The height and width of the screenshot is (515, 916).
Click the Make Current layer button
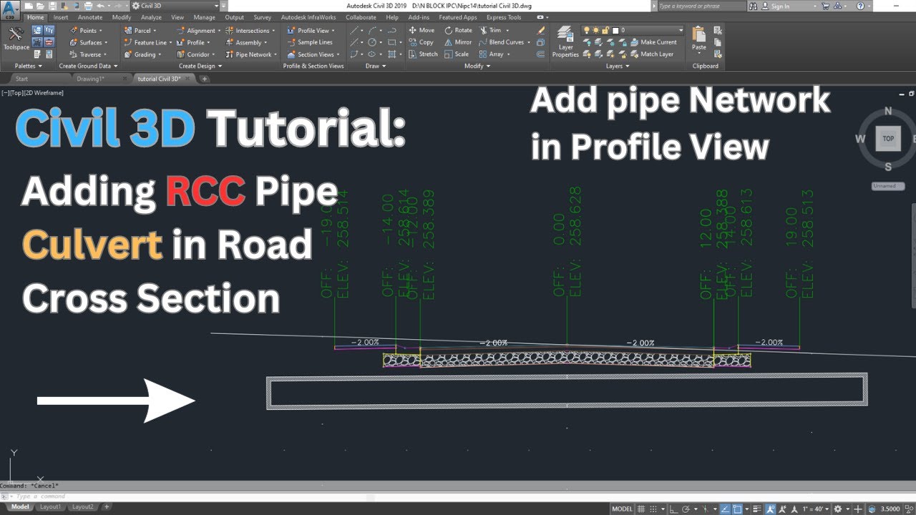point(652,42)
